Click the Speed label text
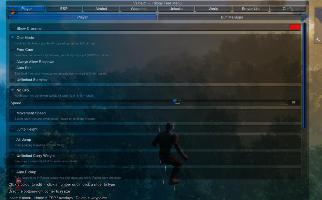The width and height of the screenshot is (322, 200). 16,103
